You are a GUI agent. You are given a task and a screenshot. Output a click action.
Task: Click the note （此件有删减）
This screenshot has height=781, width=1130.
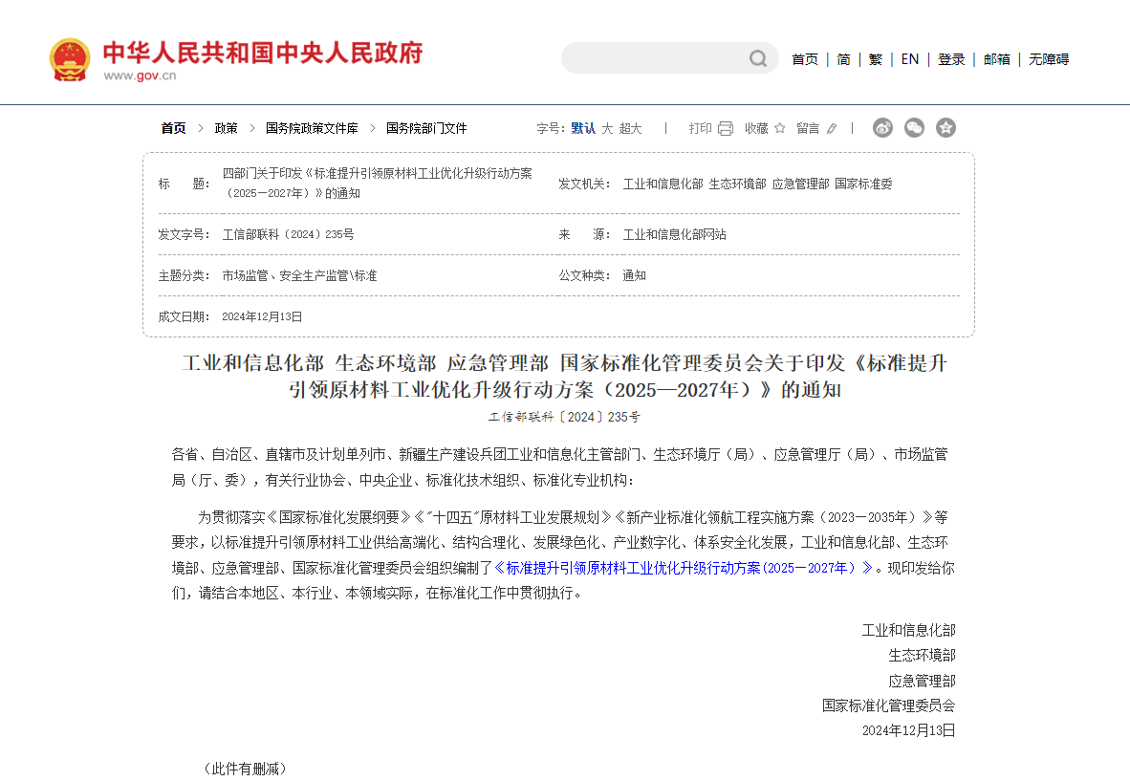click(245, 769)
